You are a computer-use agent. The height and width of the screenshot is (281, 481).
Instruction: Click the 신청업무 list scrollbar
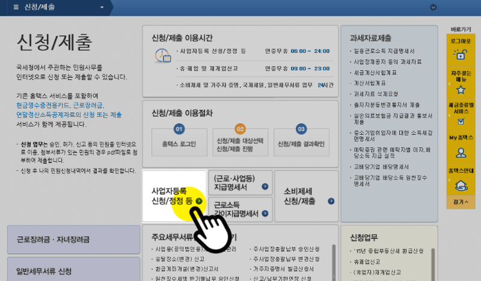[433, 264]
